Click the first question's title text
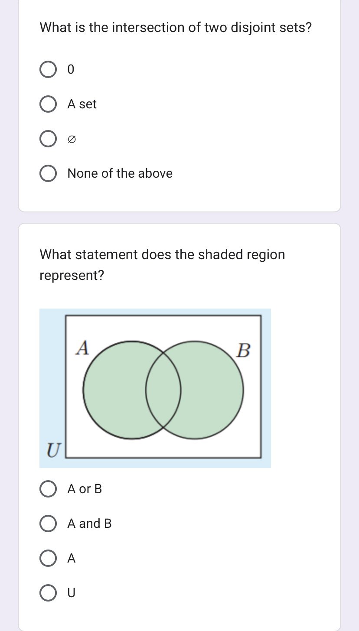Viewport: 359px width, 631px height. [x=175, y=27]
